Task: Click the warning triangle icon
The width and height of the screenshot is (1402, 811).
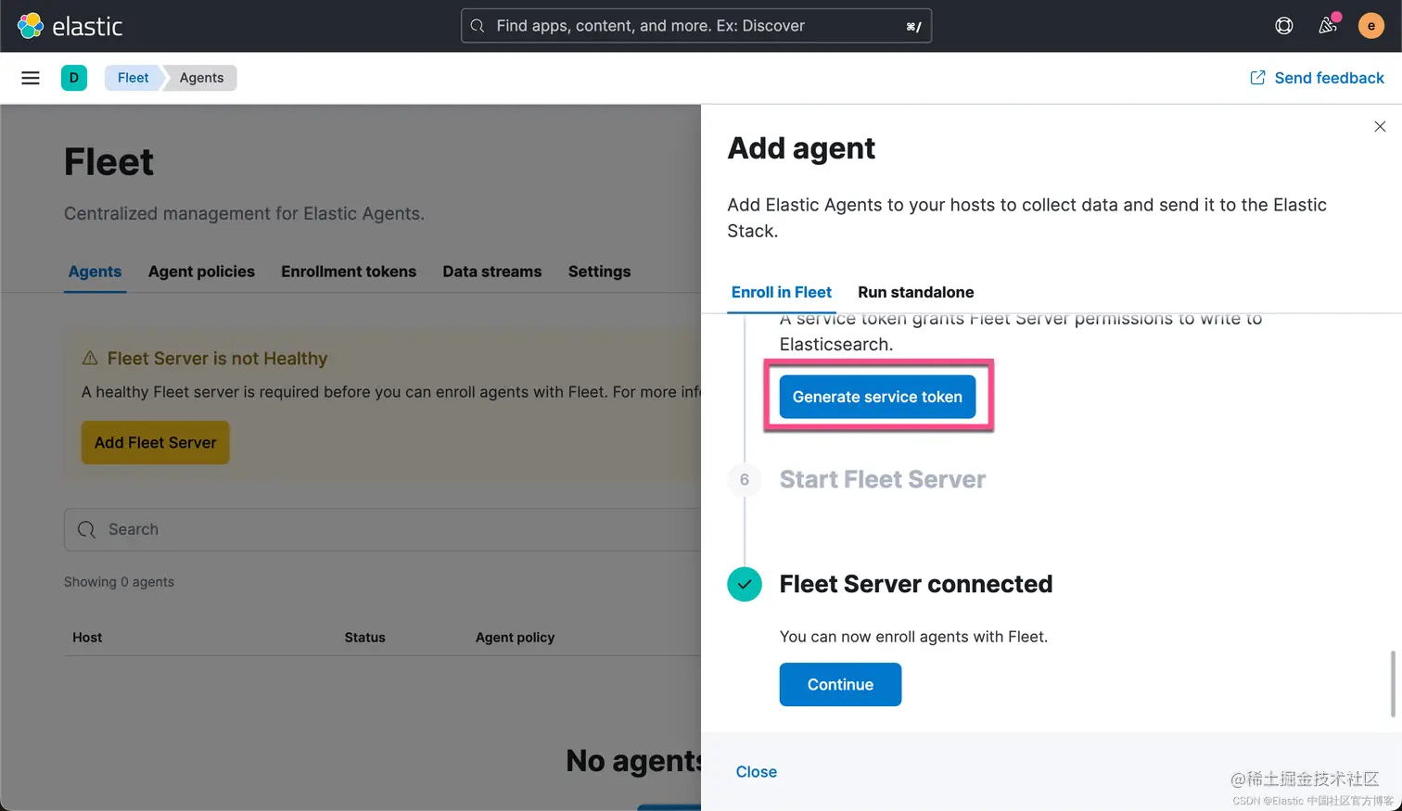Action: pyautogui.click(x=90, y=358)
